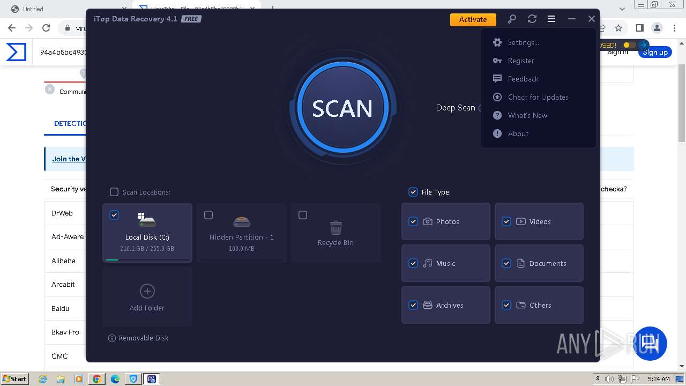686x386 pixels.
Task: Open the Chrome profile avatar icon
Action: tap(657, 28)
